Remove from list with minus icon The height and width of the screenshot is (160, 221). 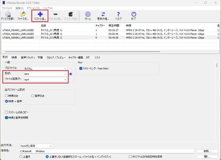55,16
